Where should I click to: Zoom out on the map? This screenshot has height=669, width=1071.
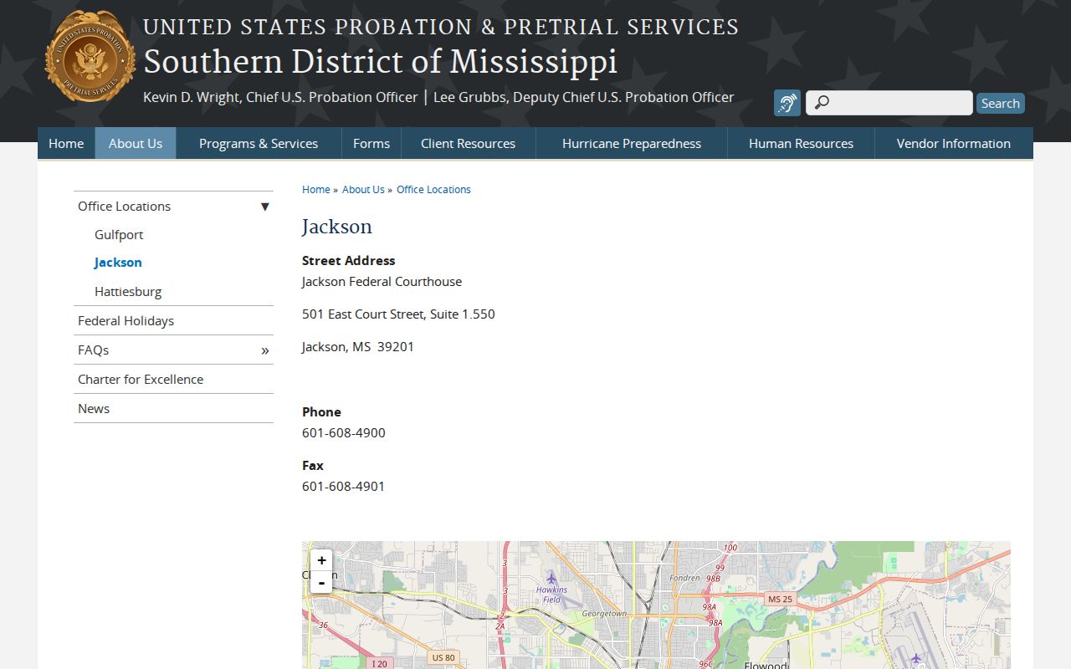321,582
